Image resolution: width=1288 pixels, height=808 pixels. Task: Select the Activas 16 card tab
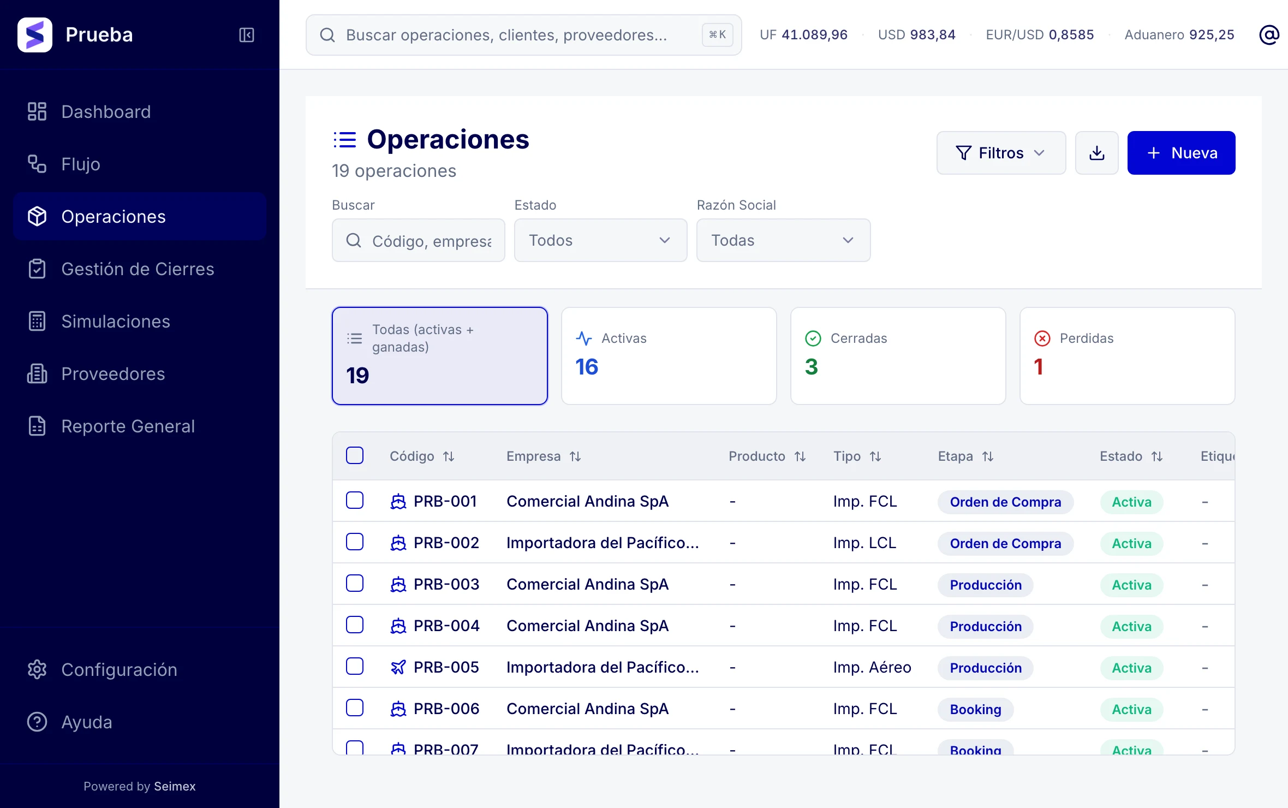point(669,356)
